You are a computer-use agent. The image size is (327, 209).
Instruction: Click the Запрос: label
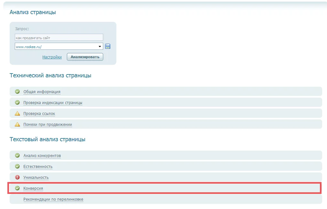22,29
